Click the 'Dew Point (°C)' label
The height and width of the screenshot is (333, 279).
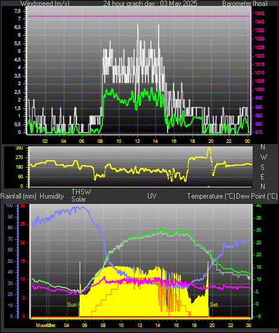point(257,196)
